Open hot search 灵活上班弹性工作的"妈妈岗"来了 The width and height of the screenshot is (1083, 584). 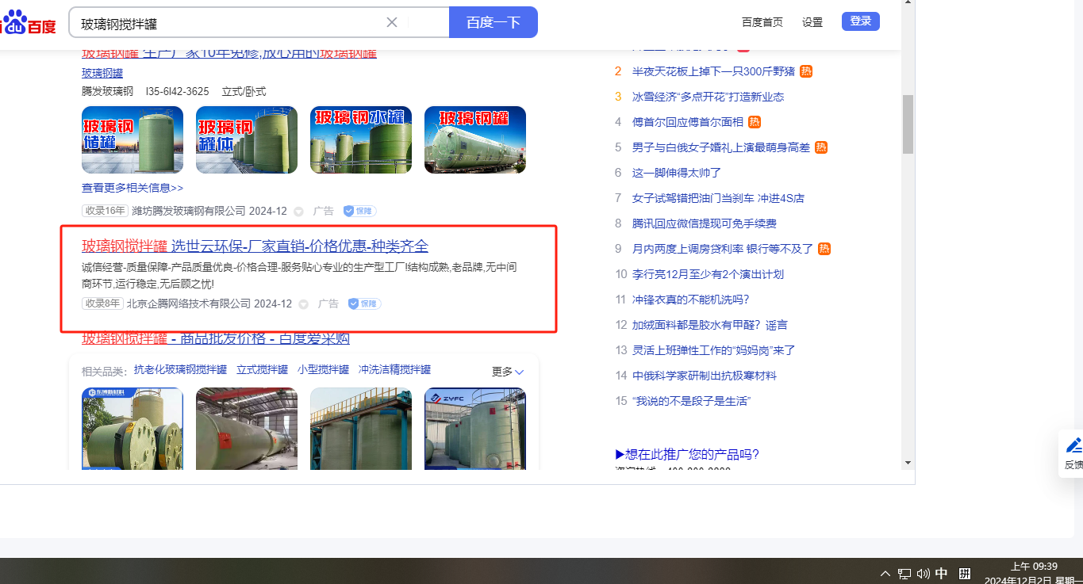[713, 350]
